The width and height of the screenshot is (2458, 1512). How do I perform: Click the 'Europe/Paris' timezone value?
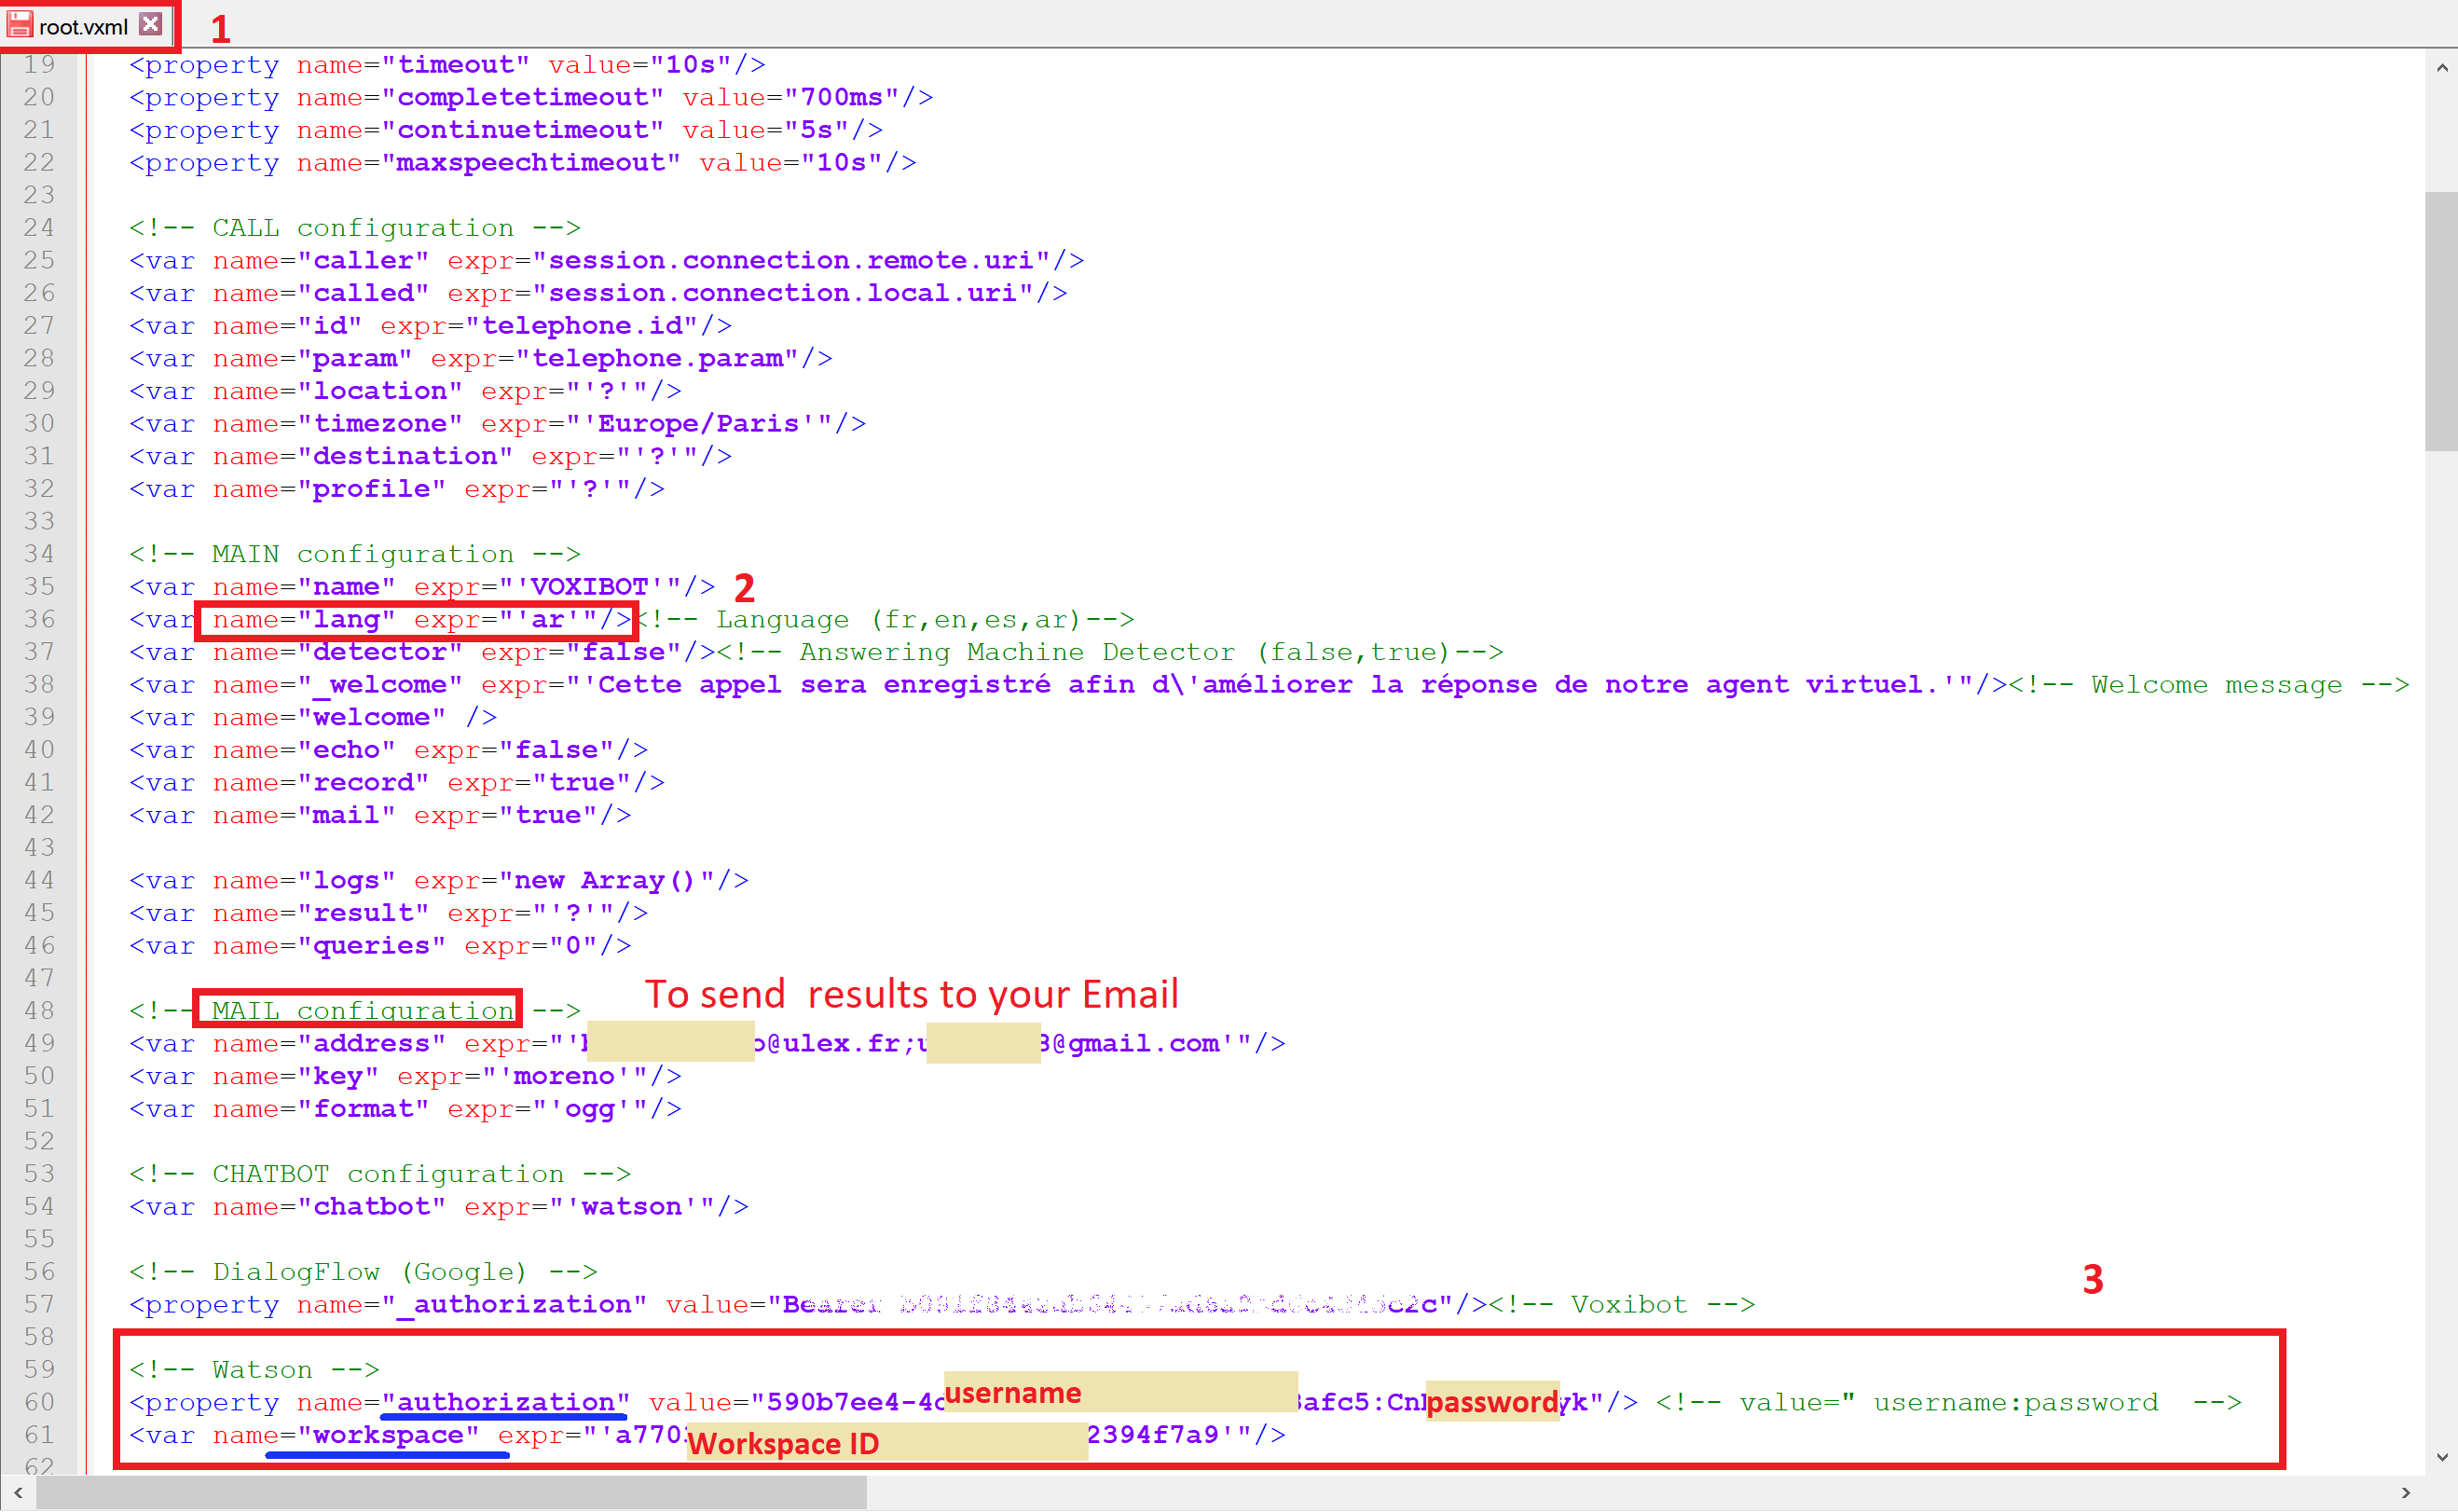pos(698,424)
